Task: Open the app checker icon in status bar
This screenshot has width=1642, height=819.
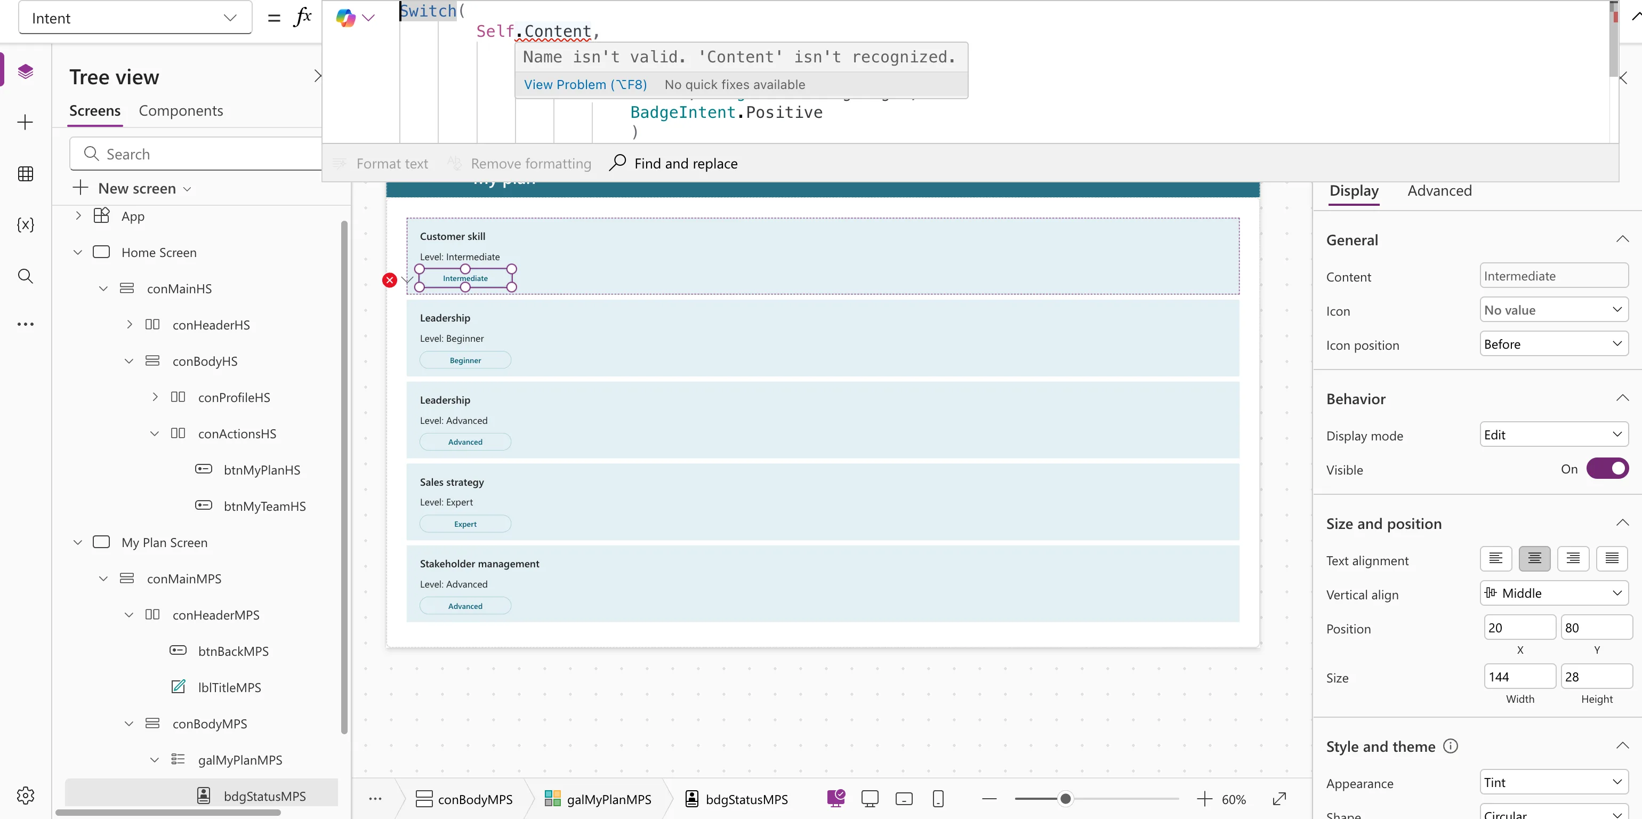Action: (x=836, y=798)
